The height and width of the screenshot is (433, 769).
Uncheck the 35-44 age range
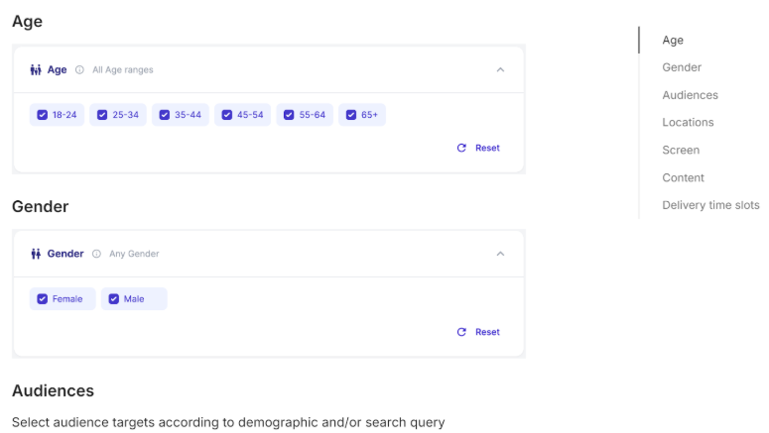pos(165,115)
